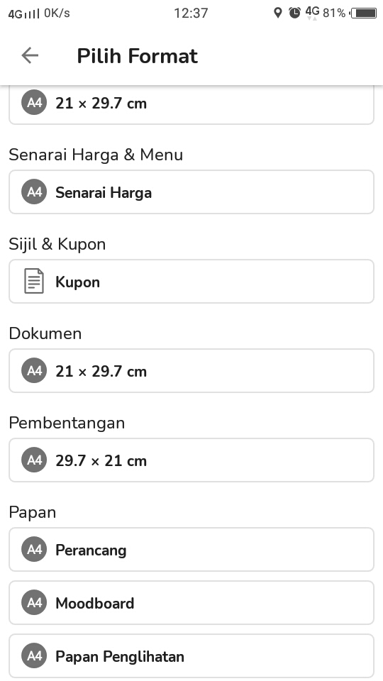This screenshot has height=681, width=383.
Task: Tap the alarm clock status bar icon
Action: 295,13
